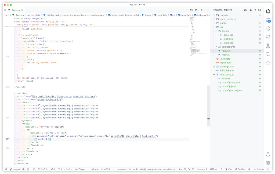This screenshot has width=275, height=174.
Task: Open the Accounts icon in activity bar
Action: coord(268,154)
